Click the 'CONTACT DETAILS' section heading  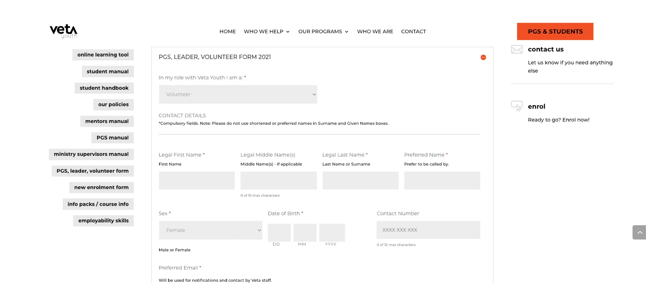(182, 115)
